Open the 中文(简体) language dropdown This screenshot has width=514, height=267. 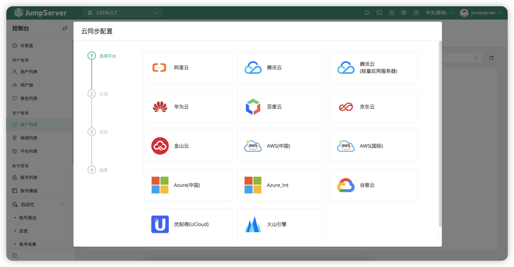439,13
